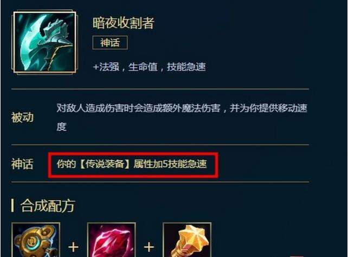This screenshot has height=257, width=348.
Task: Select the 被动 section label
Action: [x=22, y=118]
